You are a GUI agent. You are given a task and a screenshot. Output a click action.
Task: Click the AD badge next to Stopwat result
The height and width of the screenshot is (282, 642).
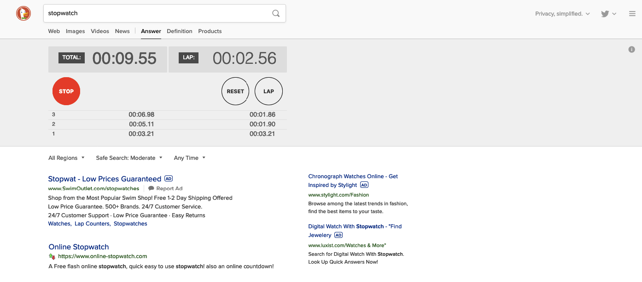[x=169, y=179]
